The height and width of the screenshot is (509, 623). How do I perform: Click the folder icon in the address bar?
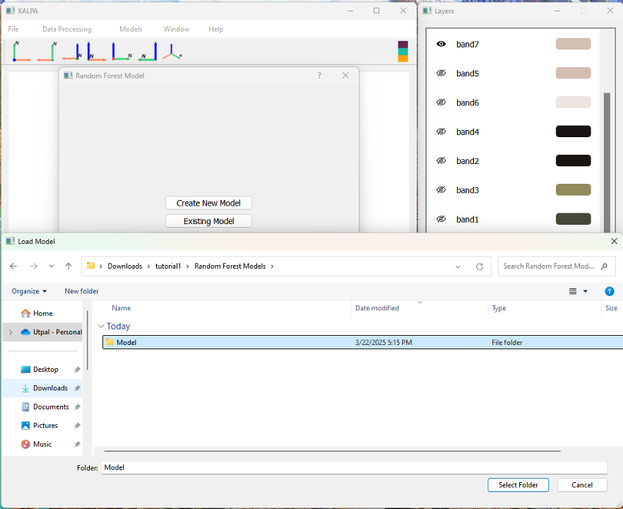[91, 266]
